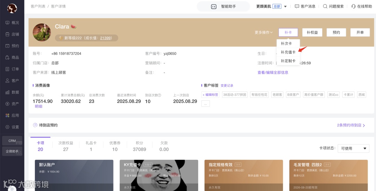Screen dimensions: 376x191
Task: Open the 指定规格有效 card
Action: click(244, 175)
